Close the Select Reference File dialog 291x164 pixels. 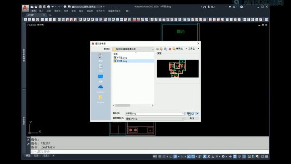(x=198, y=43)
